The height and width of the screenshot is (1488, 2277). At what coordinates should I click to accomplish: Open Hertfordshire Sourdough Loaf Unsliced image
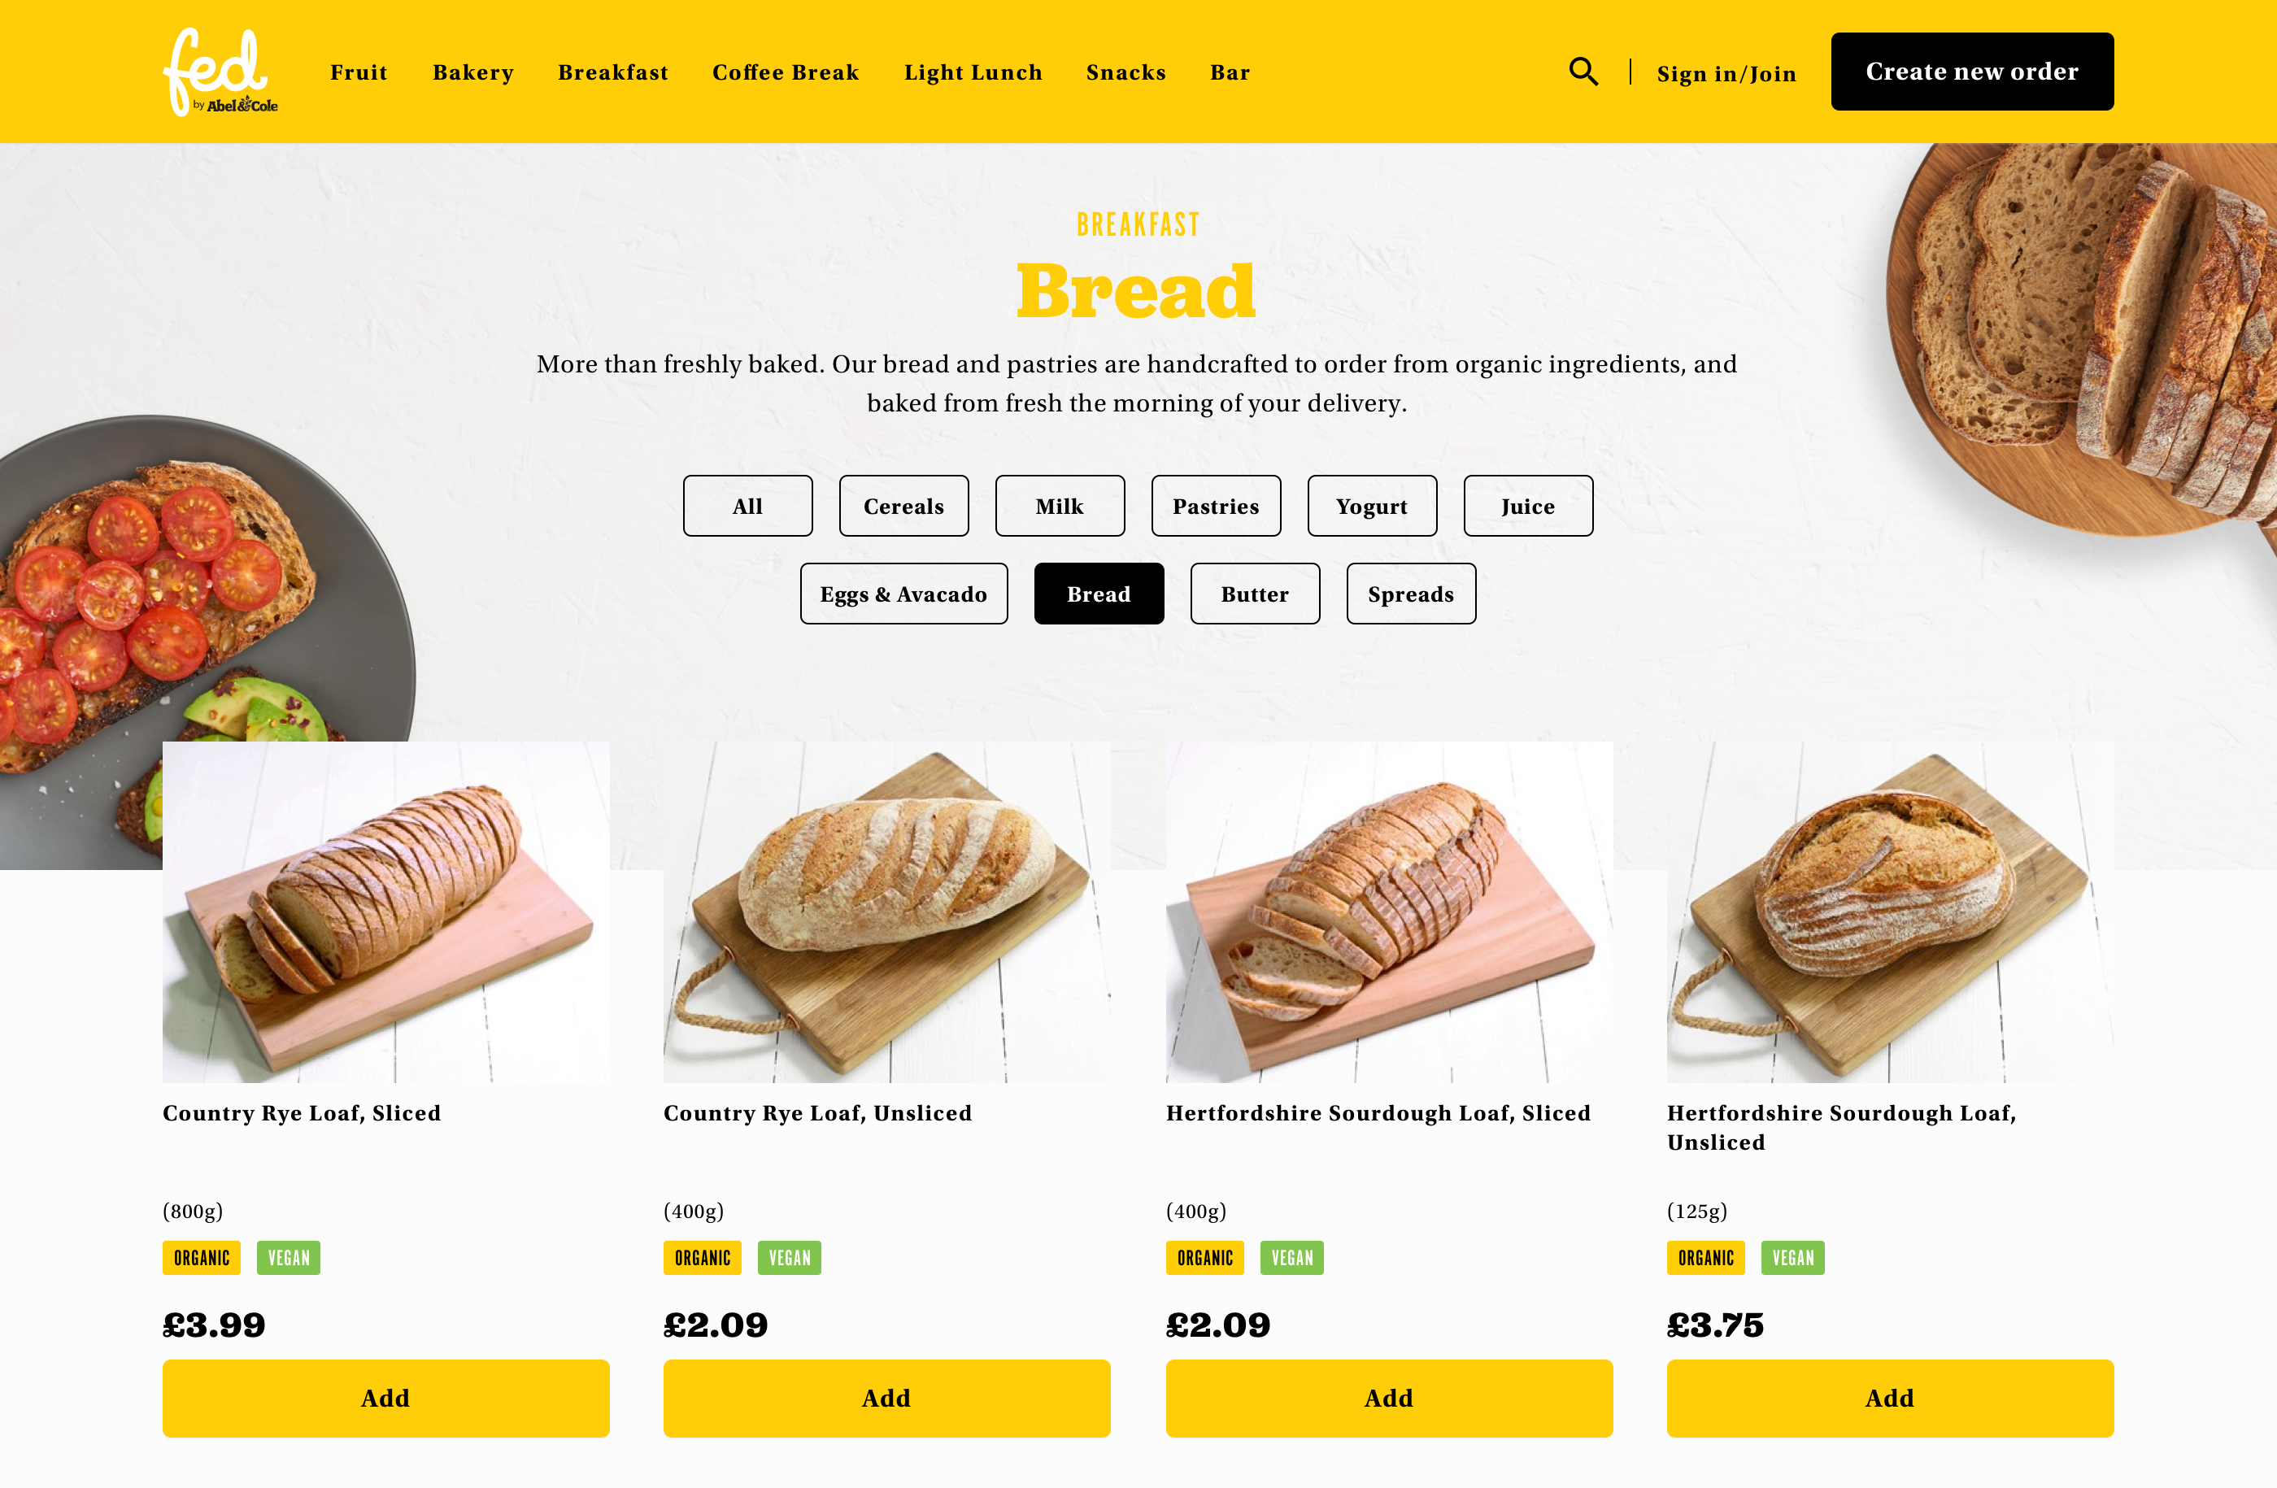coord(1890,912)
